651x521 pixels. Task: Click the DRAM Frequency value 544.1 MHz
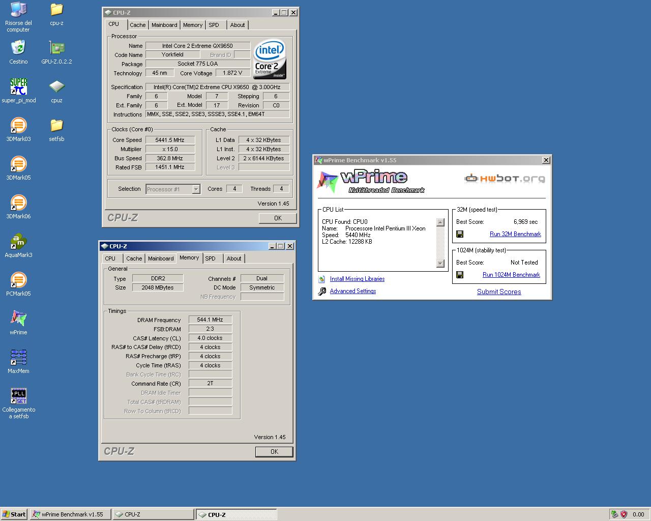[210, 320]
